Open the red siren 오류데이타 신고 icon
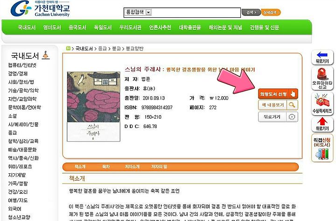 click(x=322, y=78)
